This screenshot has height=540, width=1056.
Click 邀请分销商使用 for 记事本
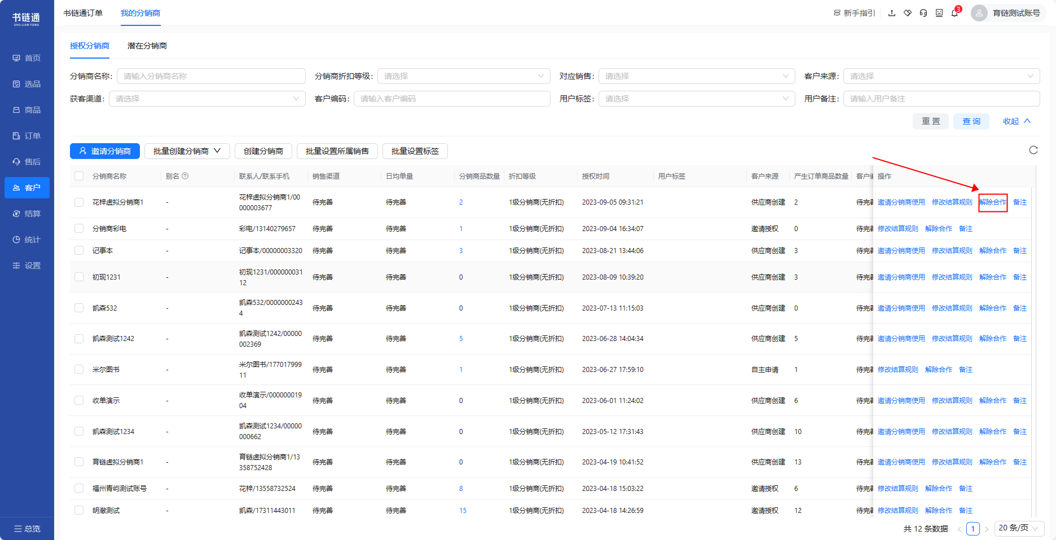pyautogui.click(x=901, y=251)
